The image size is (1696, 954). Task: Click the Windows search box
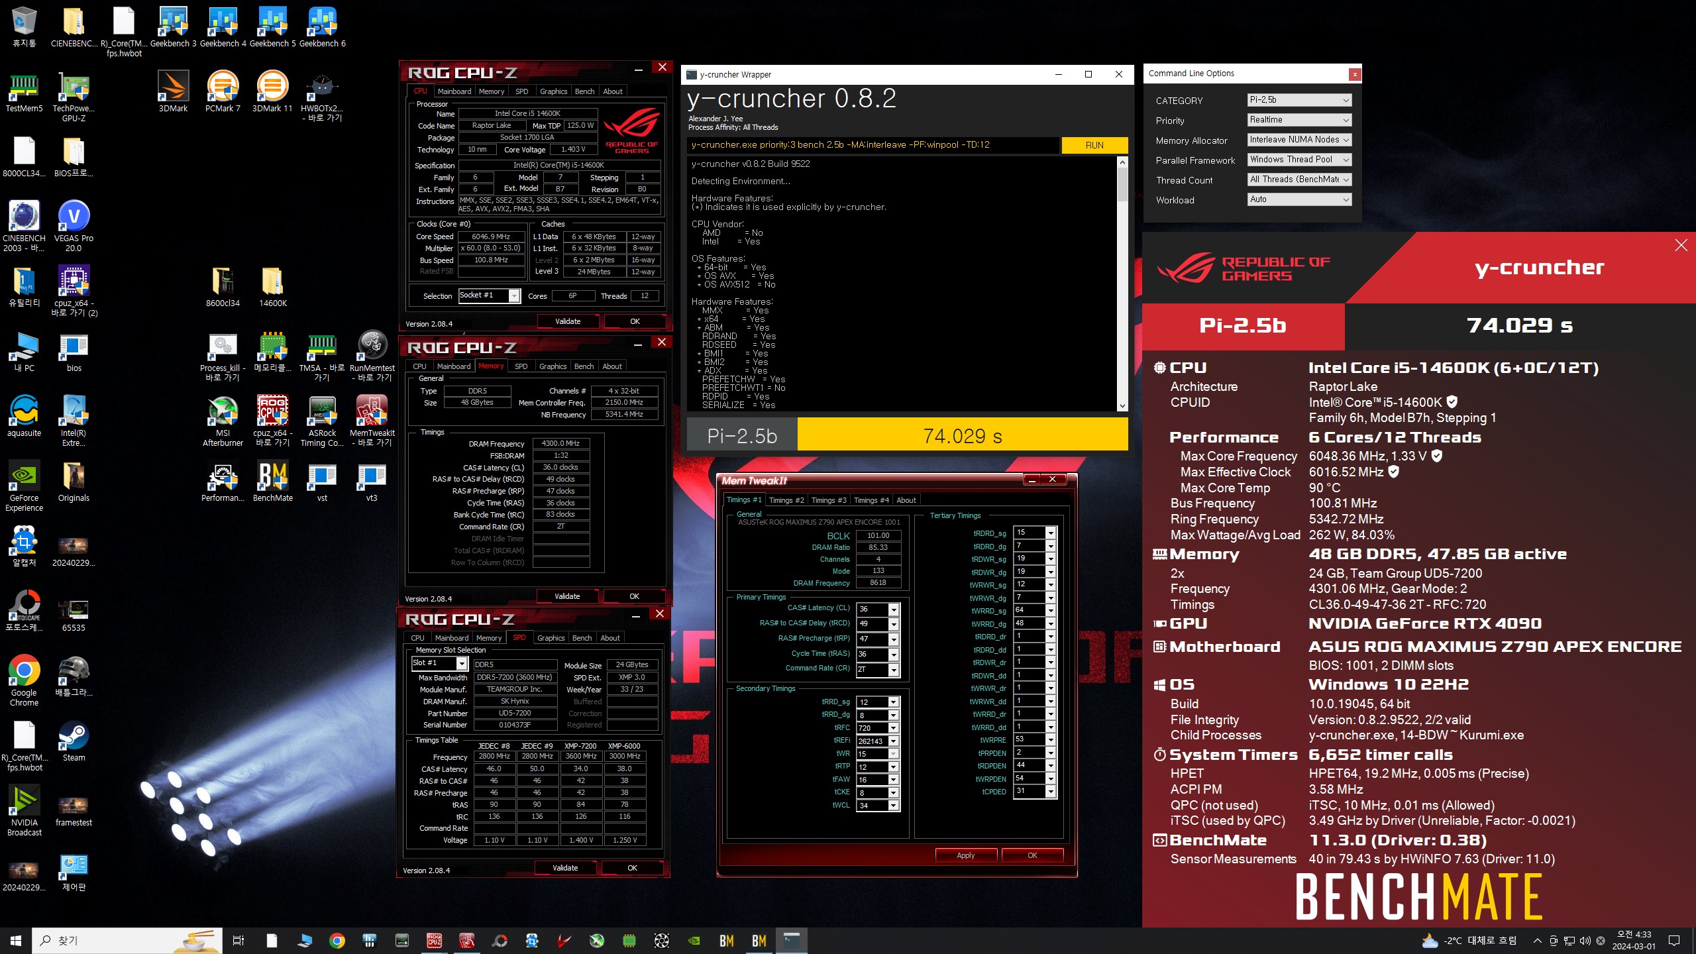pyautogui.click(x=127, y=940)
